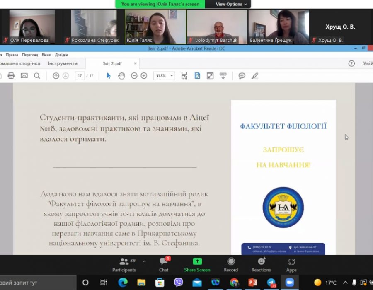Click the print icon in Acrobat toolbar
This screenshot has width=373, height=290.
[11, 76]
